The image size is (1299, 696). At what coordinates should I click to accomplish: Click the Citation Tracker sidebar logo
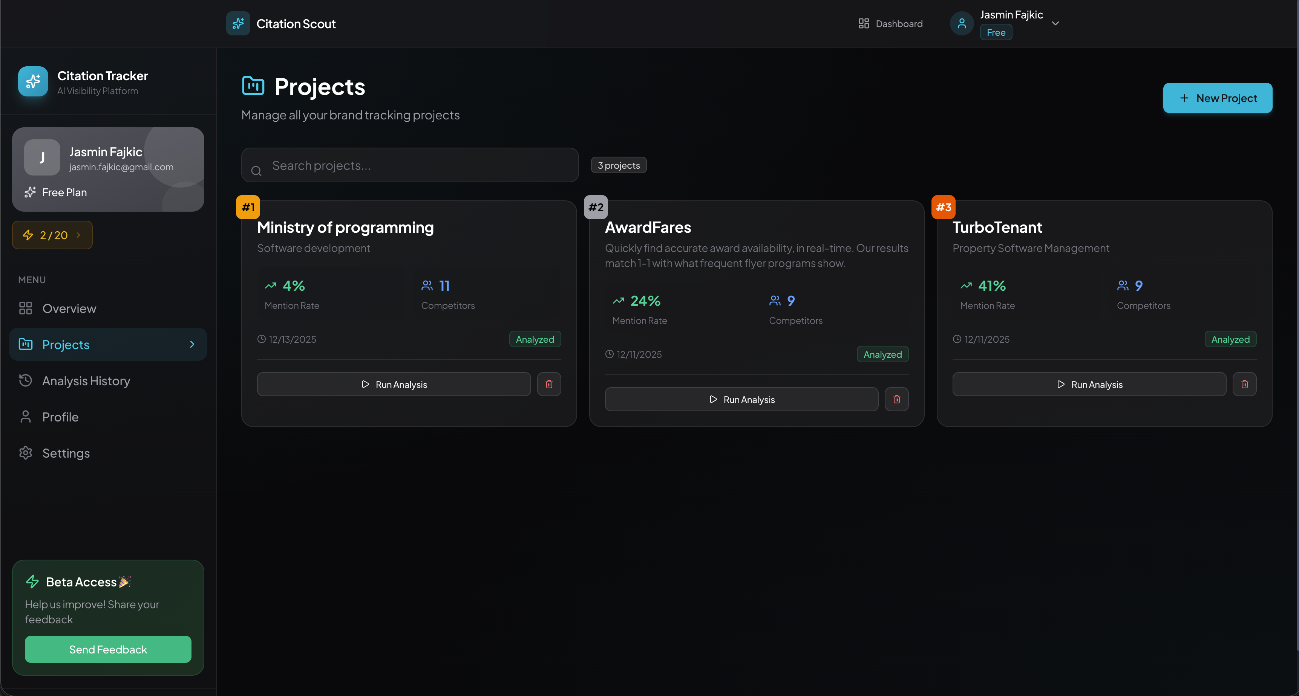coord(33,81)
